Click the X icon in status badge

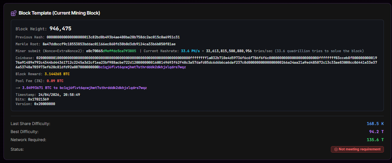pyautogui.click(x=336, y=149)
